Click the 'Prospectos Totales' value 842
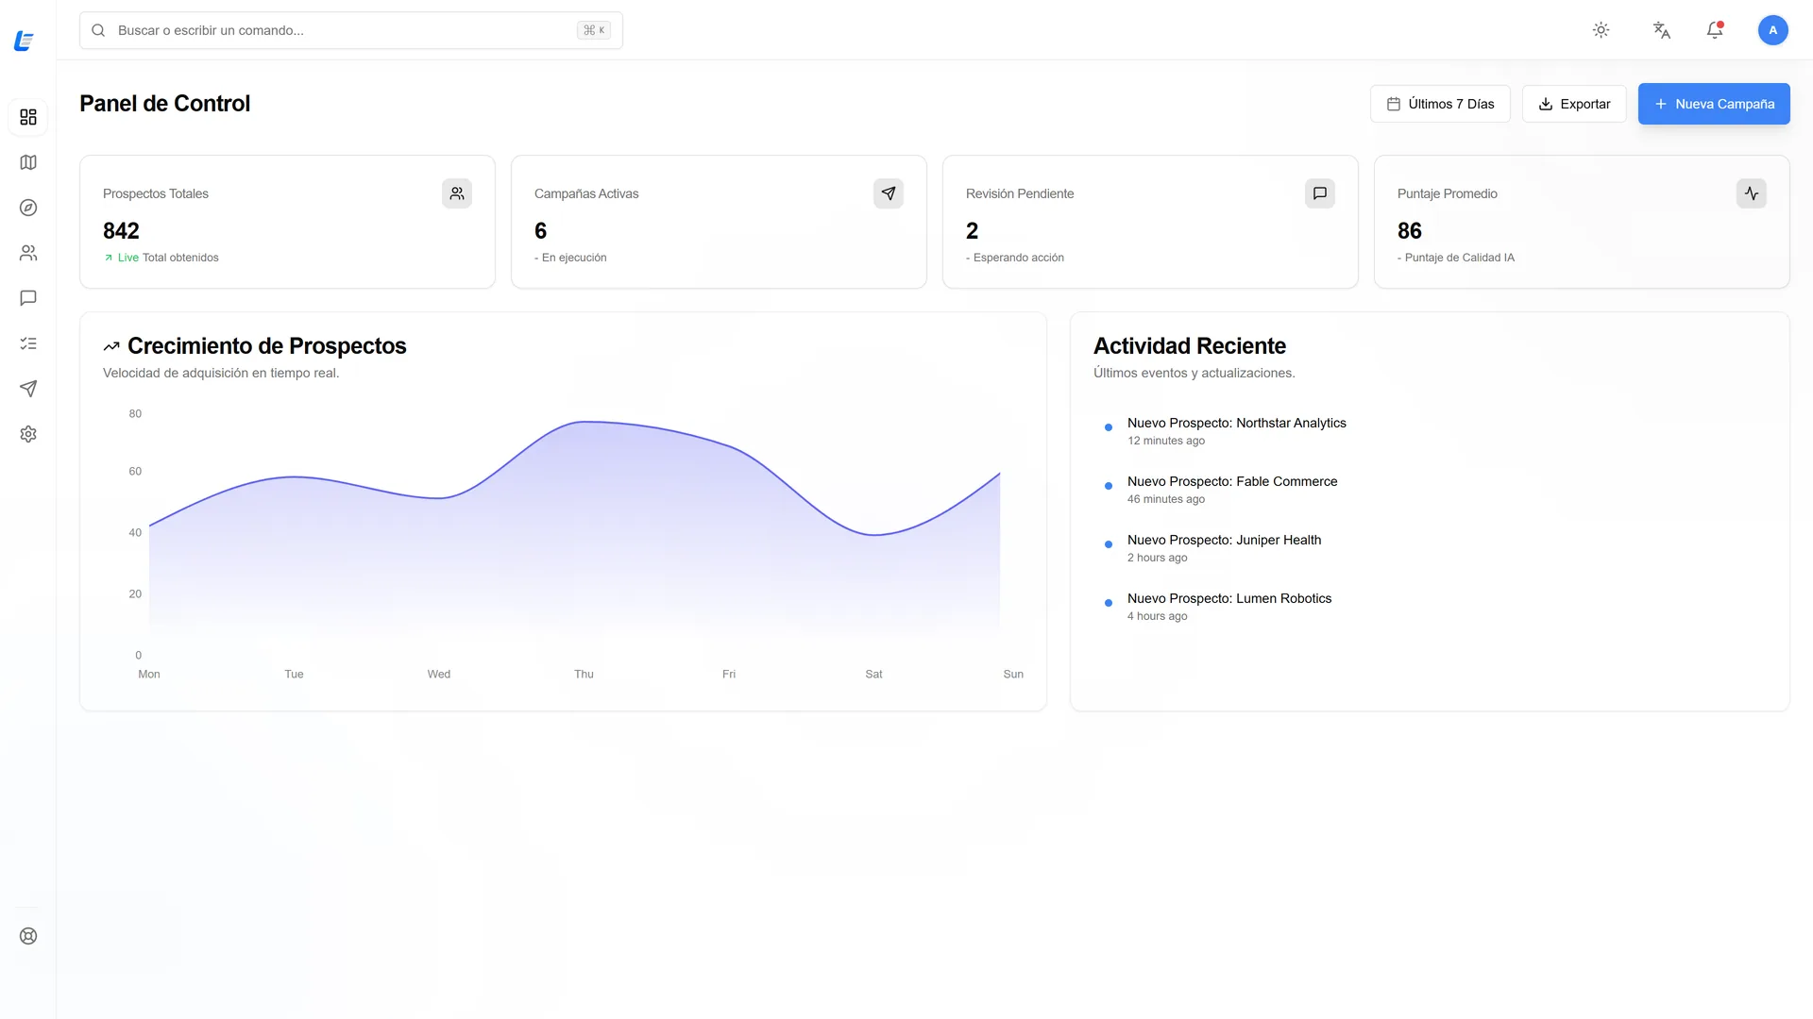 click(121, 231)
